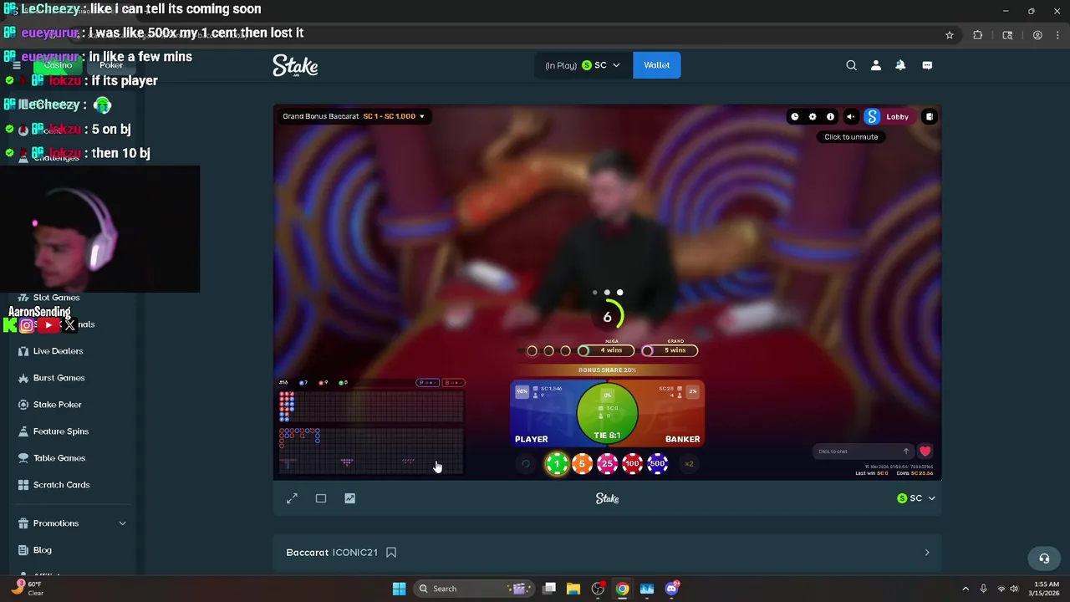Switch to the Poker tab

pyautogui.click(x=110, y=65)
